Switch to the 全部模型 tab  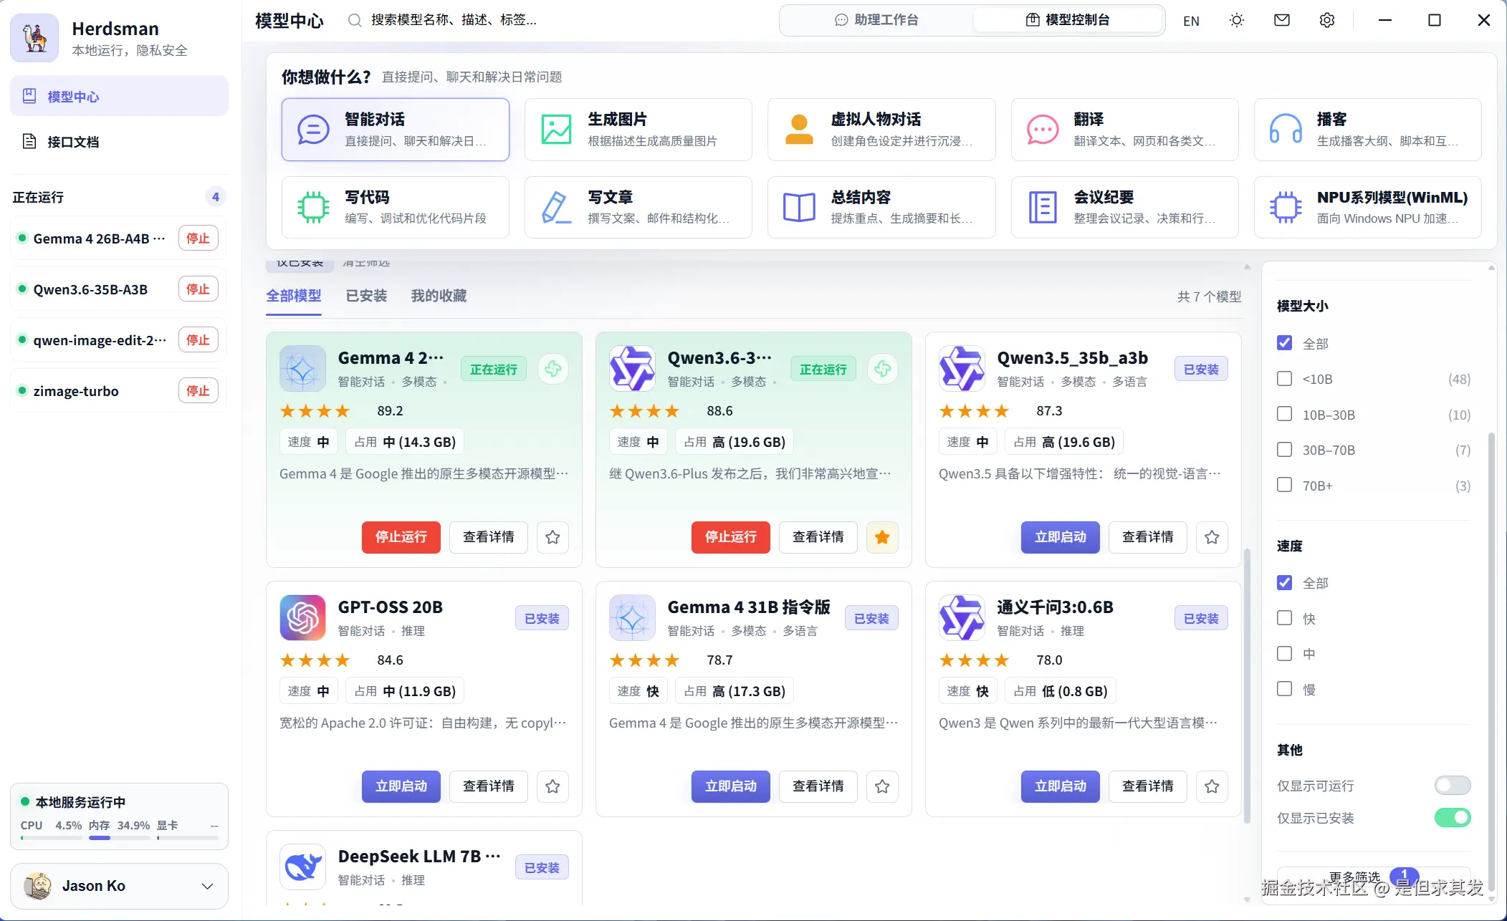pyautogui.click(x=294, y=296)
